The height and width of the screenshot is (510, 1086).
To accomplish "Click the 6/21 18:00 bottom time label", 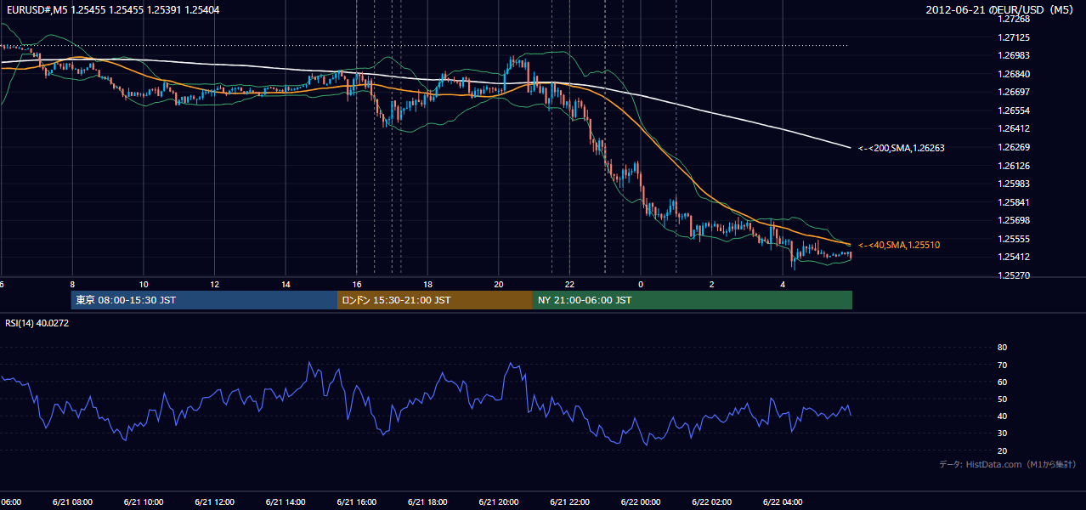I will [x=428, y=502].
